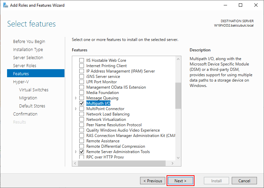Open the Virtual Switches wizard page
This screenshot has height=188, width=264.
[34, 90]
